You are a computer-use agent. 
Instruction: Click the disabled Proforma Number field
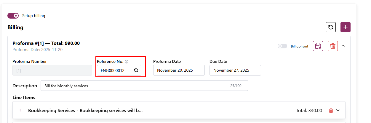click(52, 70)
